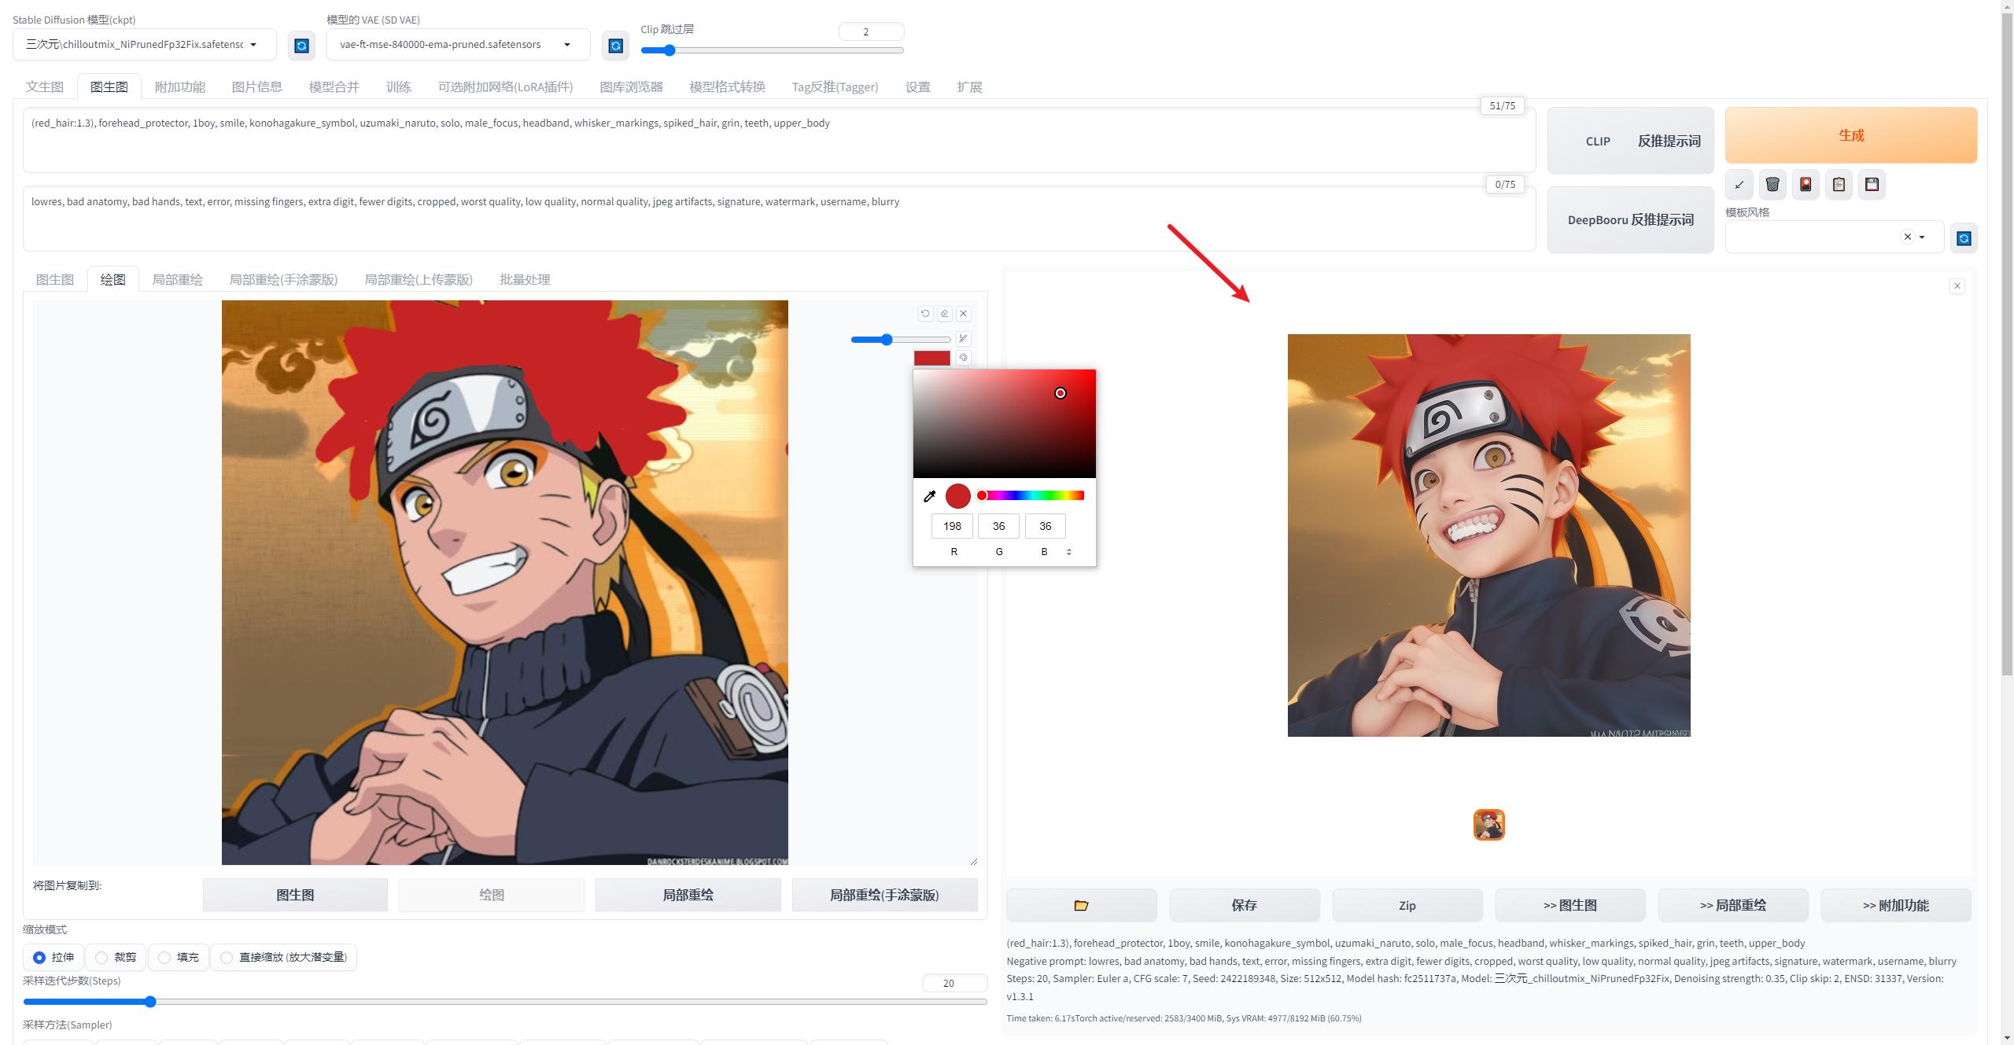The image size is (2014, 1045).
Task: Open extra networks with the red card icon
Action: (x=1806, y=184)
